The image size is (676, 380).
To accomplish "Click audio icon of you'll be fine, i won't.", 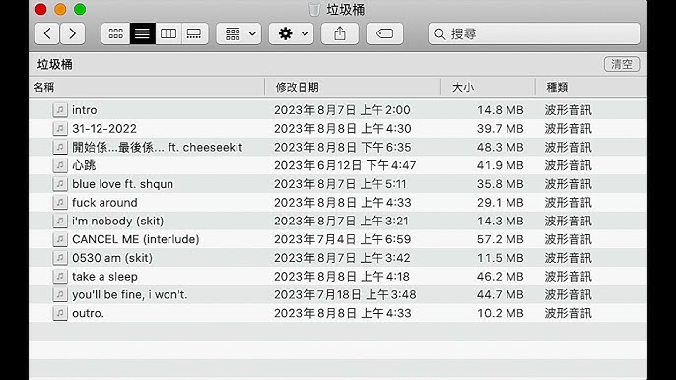I will [x=60, y=294].
